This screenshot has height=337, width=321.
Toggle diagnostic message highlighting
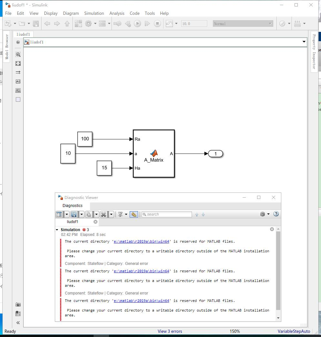coord(134,214)
